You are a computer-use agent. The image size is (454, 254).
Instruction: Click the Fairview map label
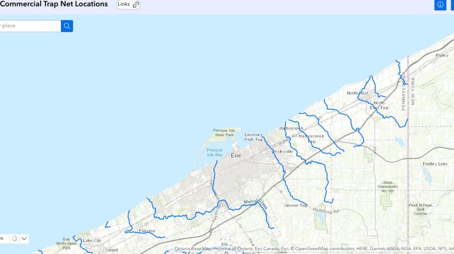coord(147,230)
